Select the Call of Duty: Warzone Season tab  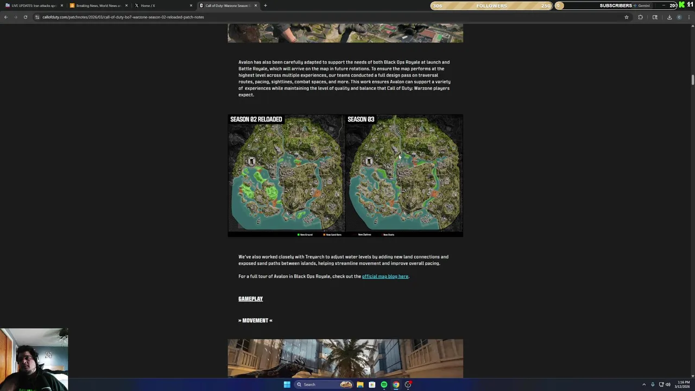[228, 5]
